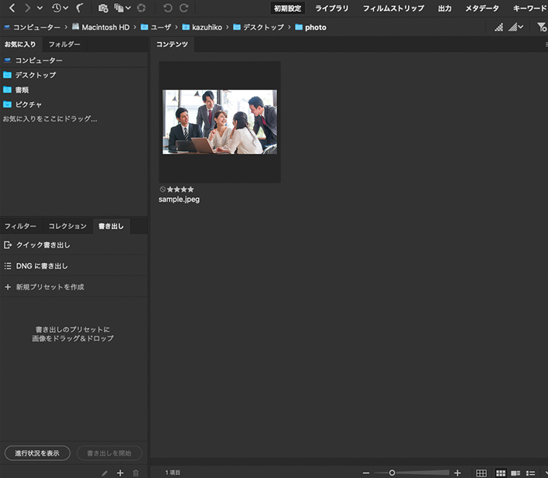The height and width of the screenshot is (478, 548).
Task: Open the 書き出し tab
Action: click(x=111, y=227)
